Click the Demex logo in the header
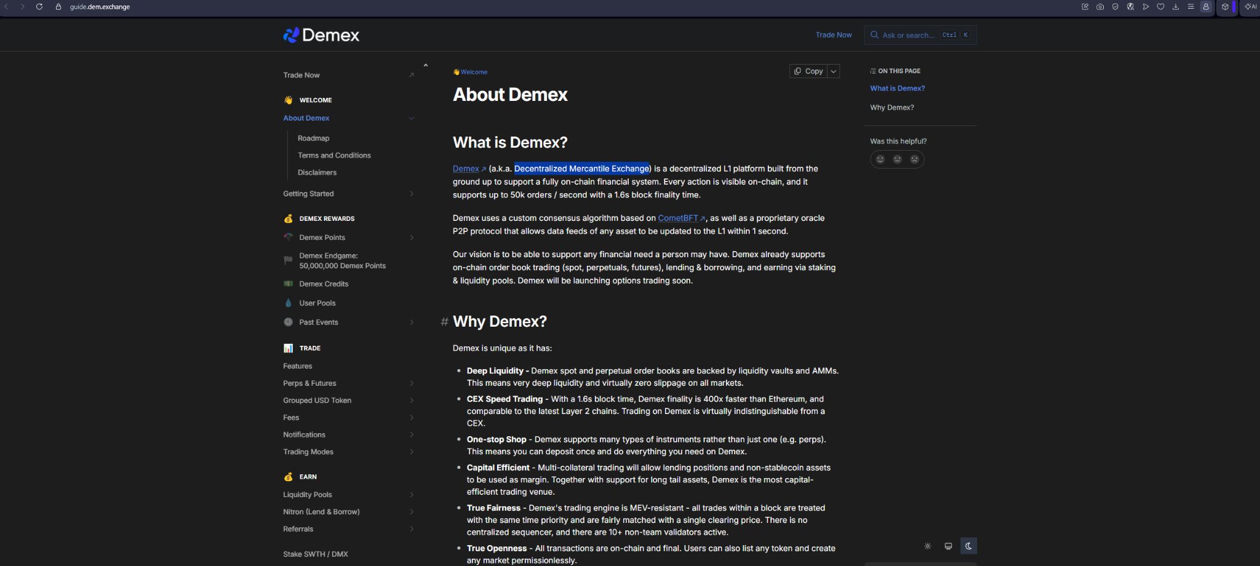 coord(321,35)
